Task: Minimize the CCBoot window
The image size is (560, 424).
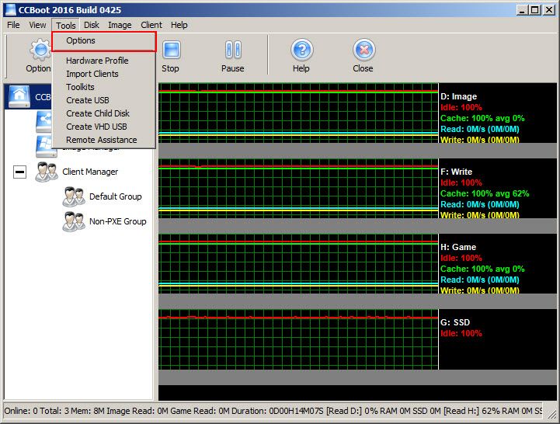Action: [522, 10]
